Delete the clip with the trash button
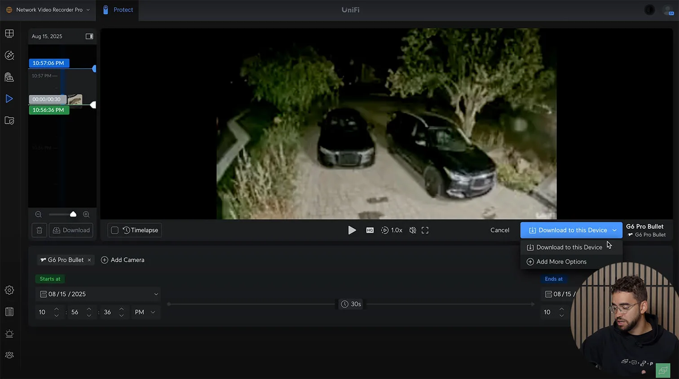Image resolution: width=679 pixels, height=379 pixels. (x=40, y=230)
